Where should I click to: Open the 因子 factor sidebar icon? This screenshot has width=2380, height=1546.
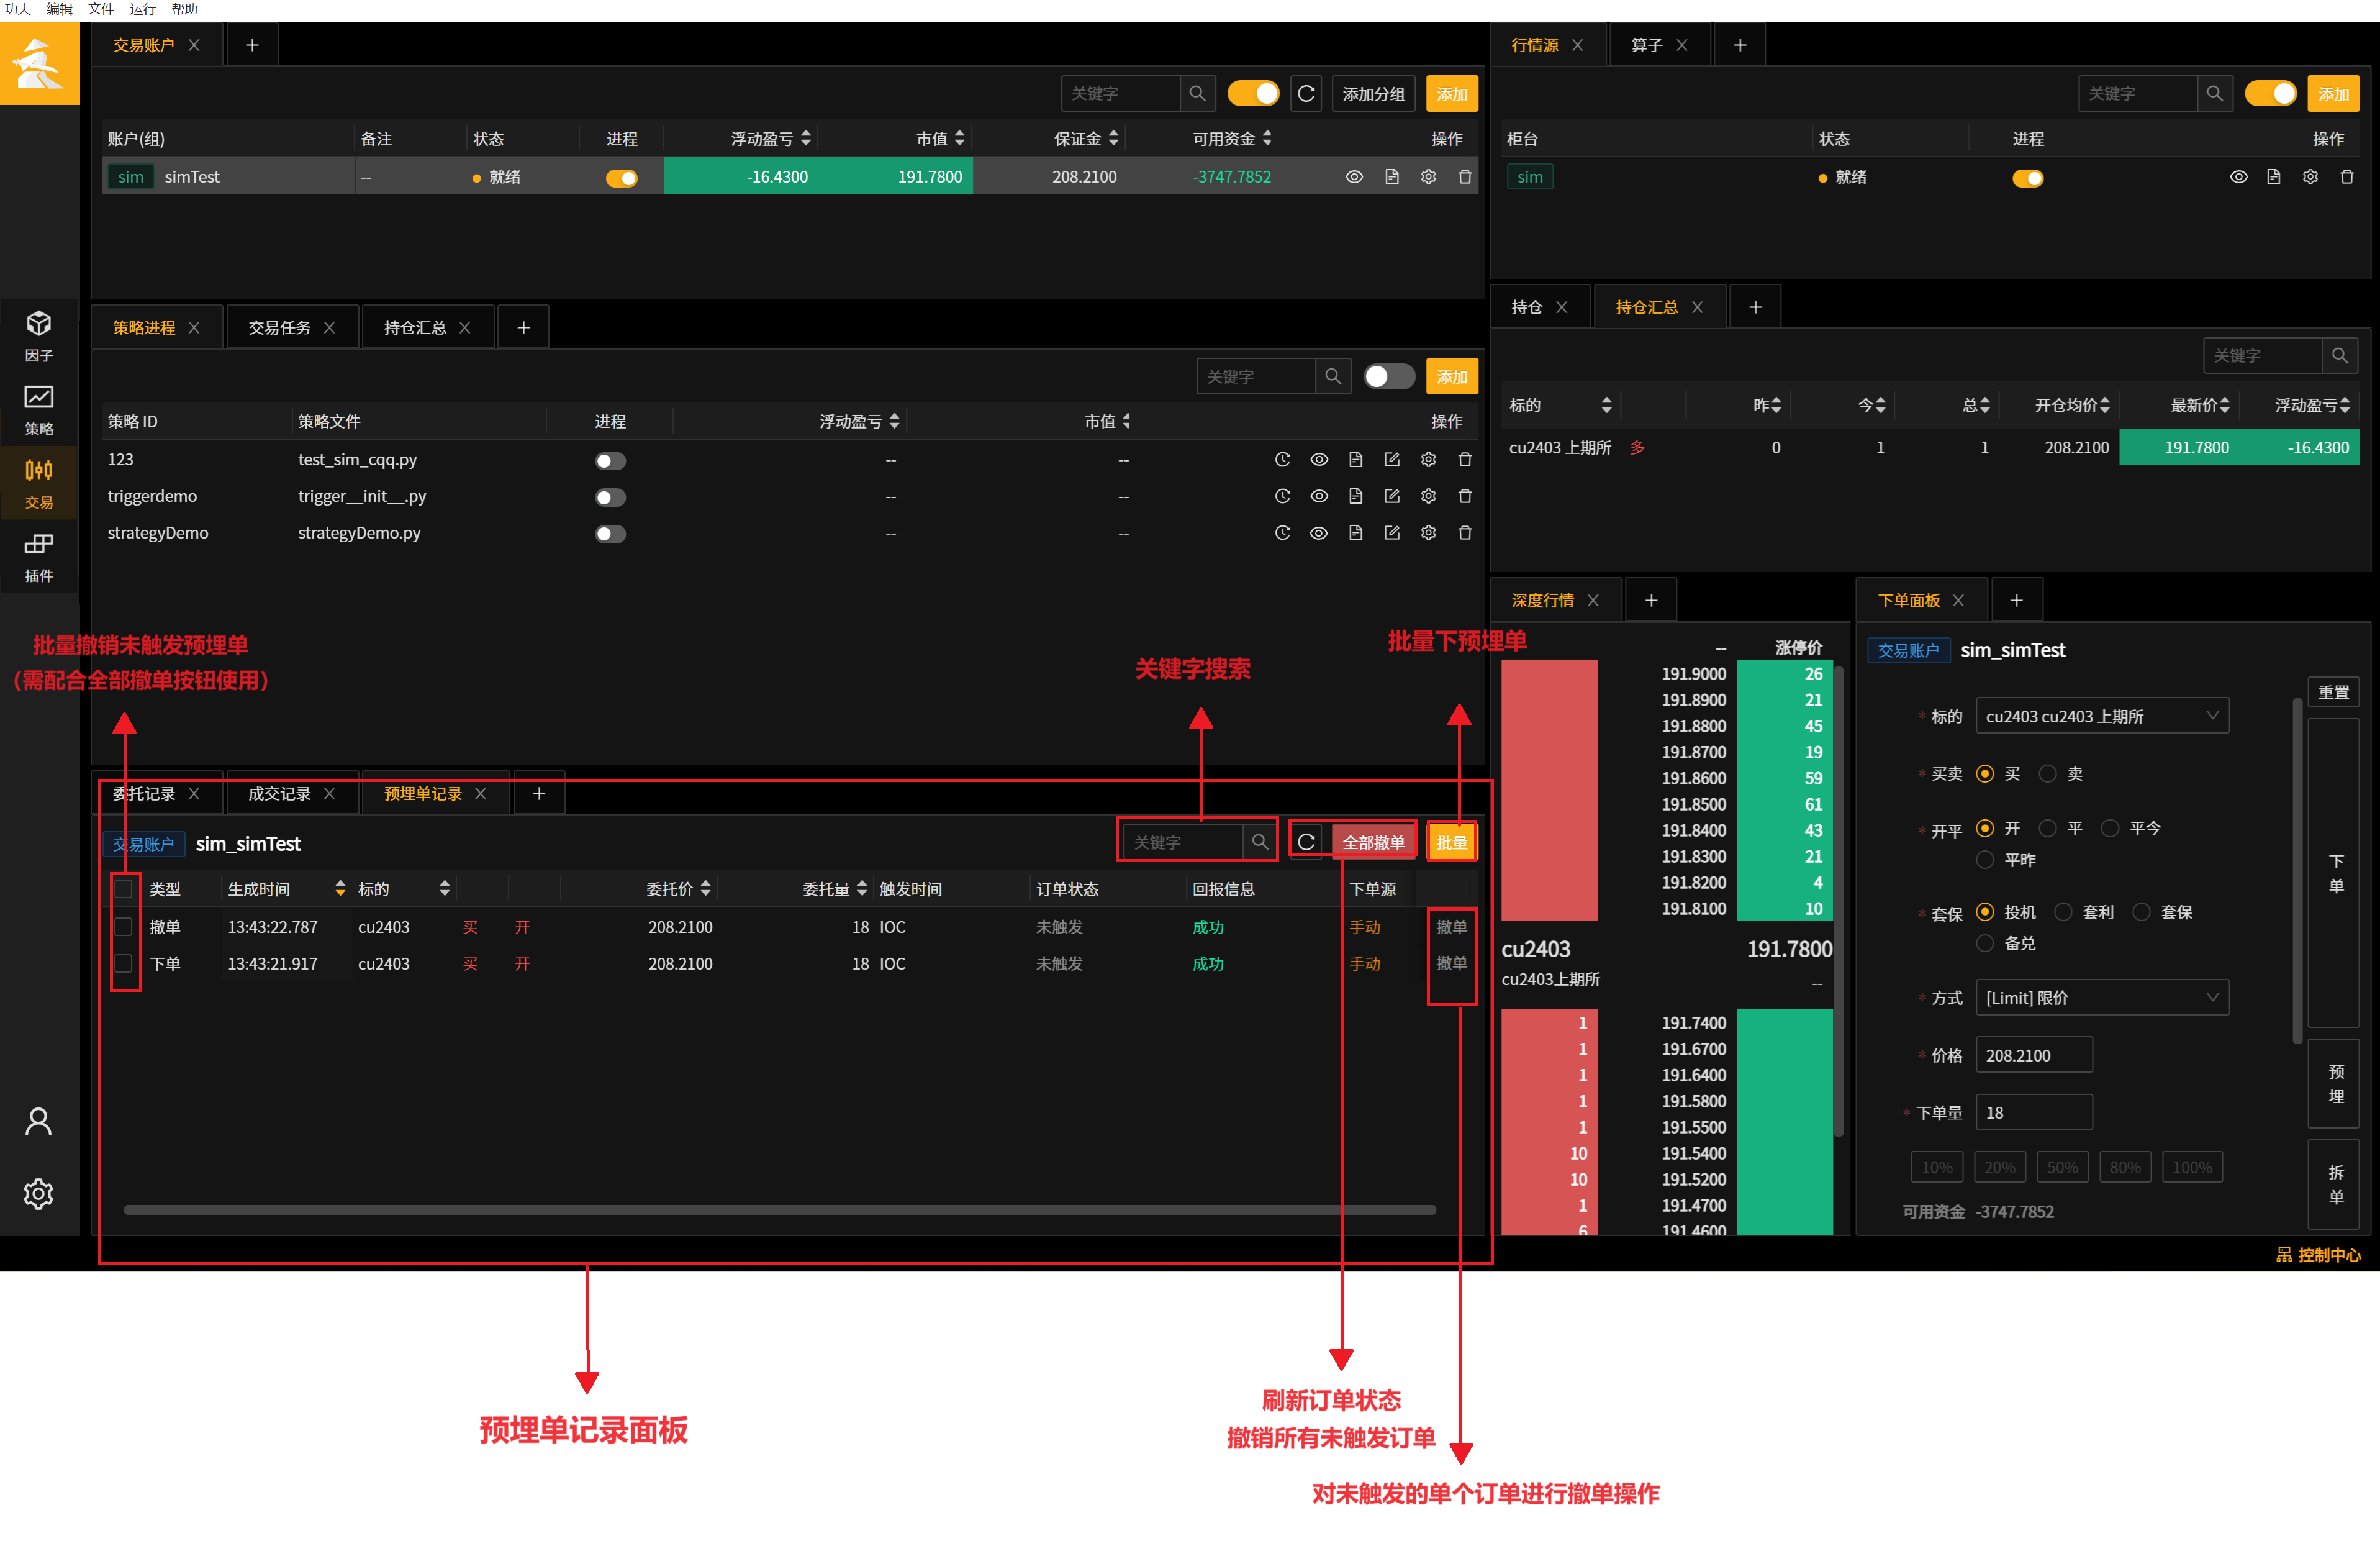(x=39, y=335)
